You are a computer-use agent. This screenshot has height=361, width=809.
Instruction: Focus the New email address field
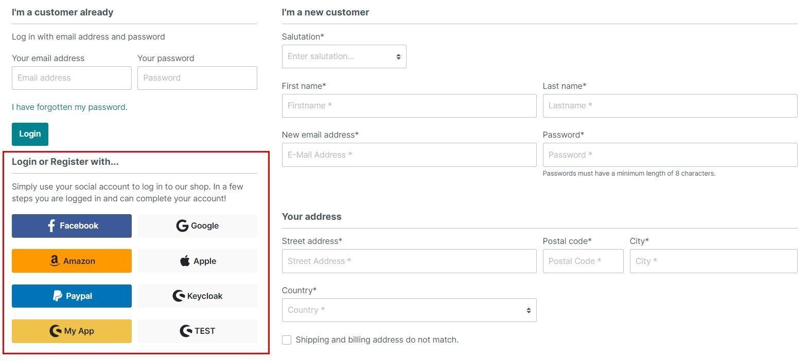[x=409, y=155]
